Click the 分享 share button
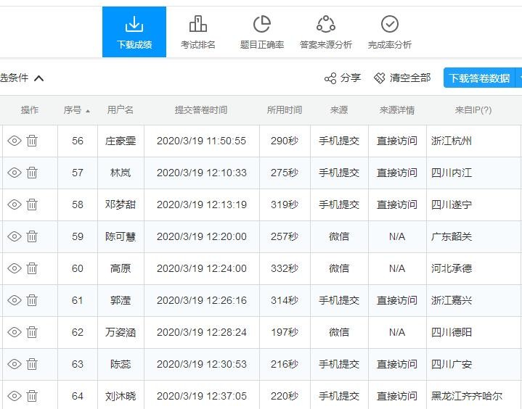 point(342,78)
